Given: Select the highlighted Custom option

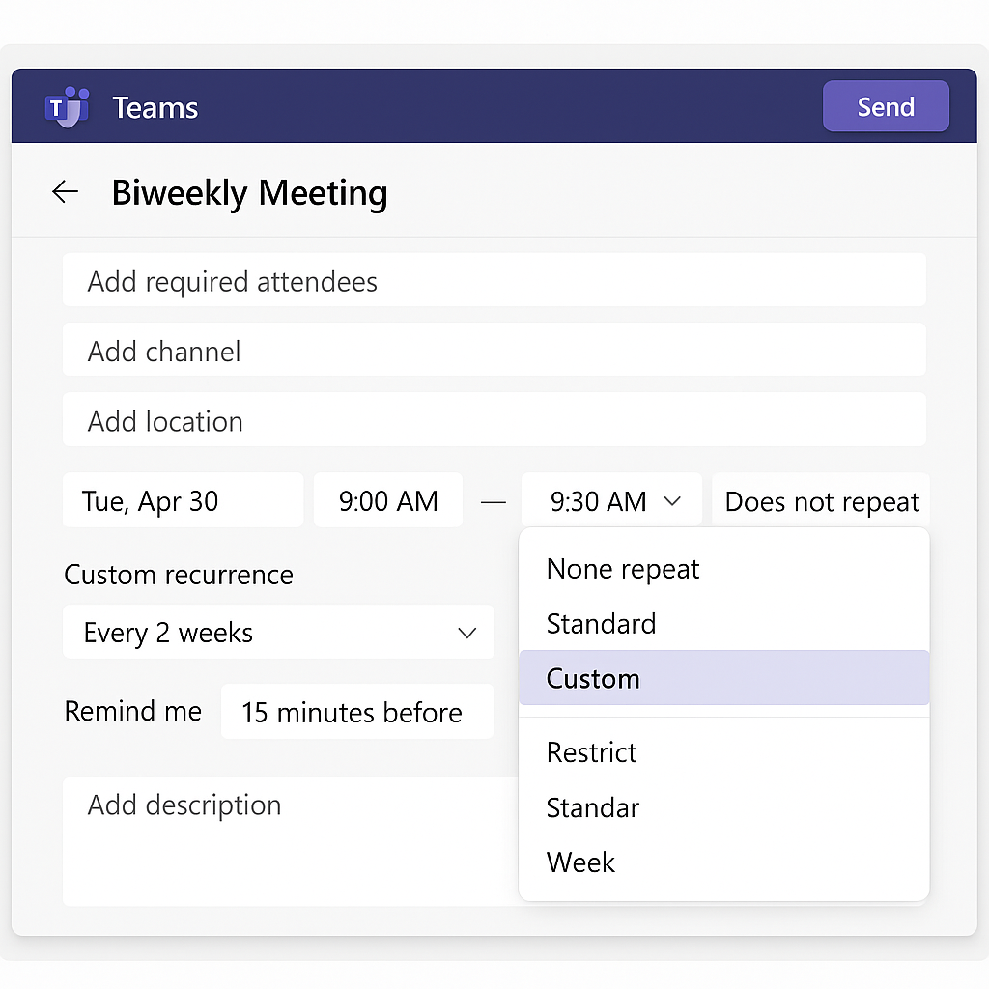Looking at the screenshot, I should [723, 678].
